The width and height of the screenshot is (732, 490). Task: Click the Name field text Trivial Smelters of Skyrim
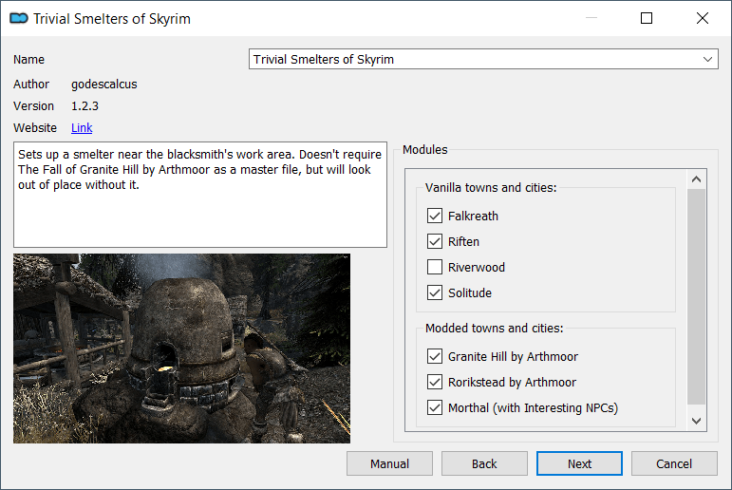[x=324, y=59]
